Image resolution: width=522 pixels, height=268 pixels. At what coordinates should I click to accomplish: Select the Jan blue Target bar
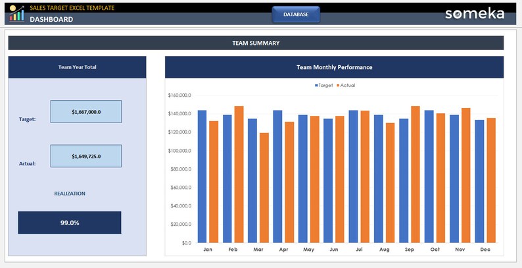(202, 176)
